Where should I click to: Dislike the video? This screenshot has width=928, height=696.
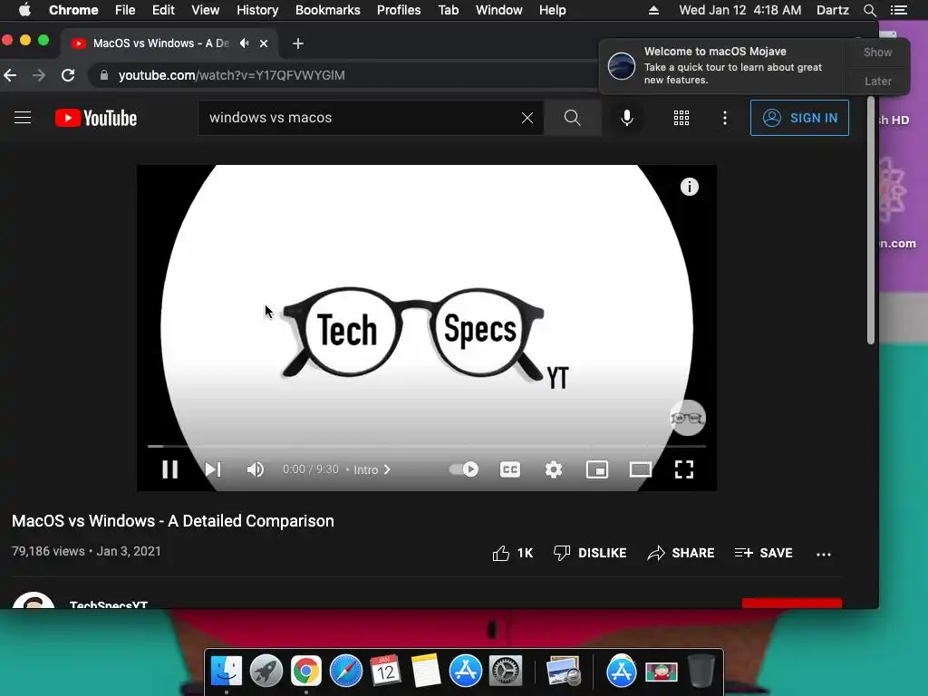coord(589,553)
